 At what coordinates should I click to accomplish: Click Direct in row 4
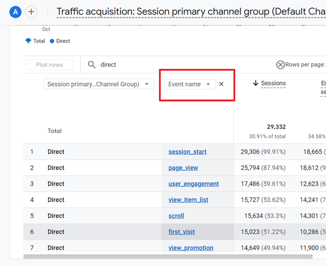click(x=56, y=200)
